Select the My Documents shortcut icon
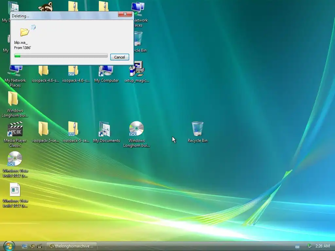 click(106, 132)
